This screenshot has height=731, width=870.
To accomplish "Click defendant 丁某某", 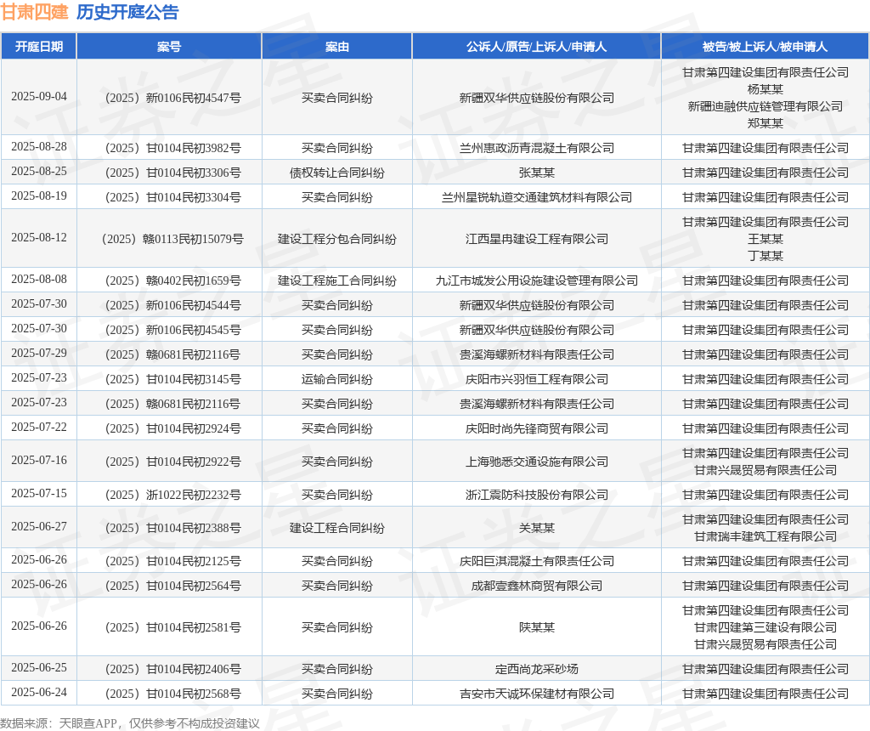I will click(765, 256).
